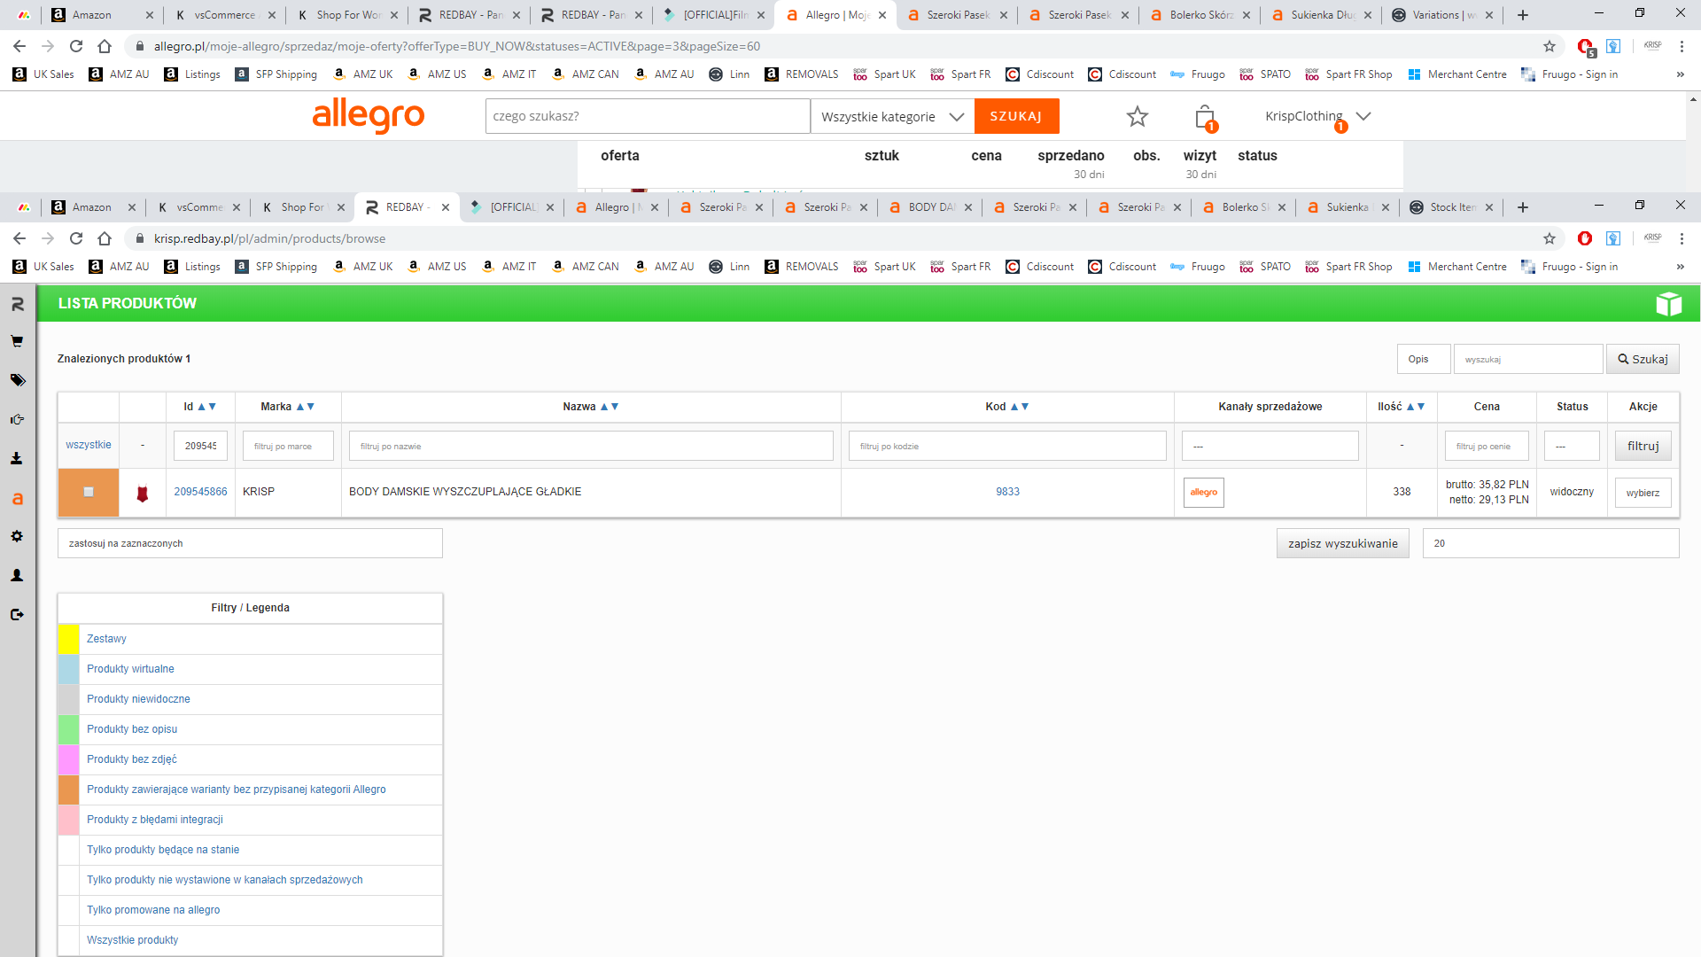Open product code link 9833
The height and width of the screenshot is (957, 1701).
(x=1007, y=492)
